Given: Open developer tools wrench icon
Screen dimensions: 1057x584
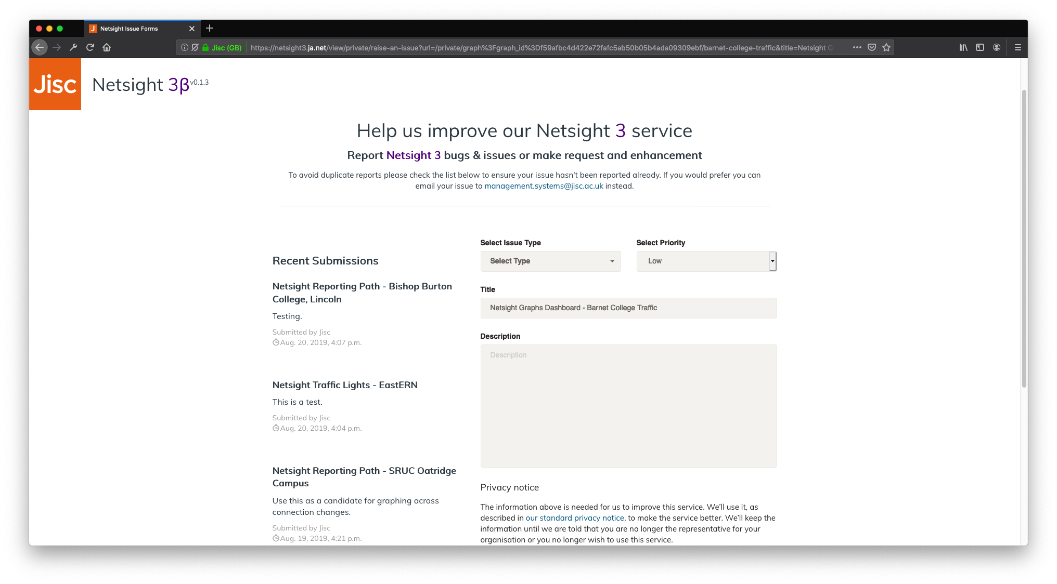Looking at the screenshot, I should pos(73,47).
